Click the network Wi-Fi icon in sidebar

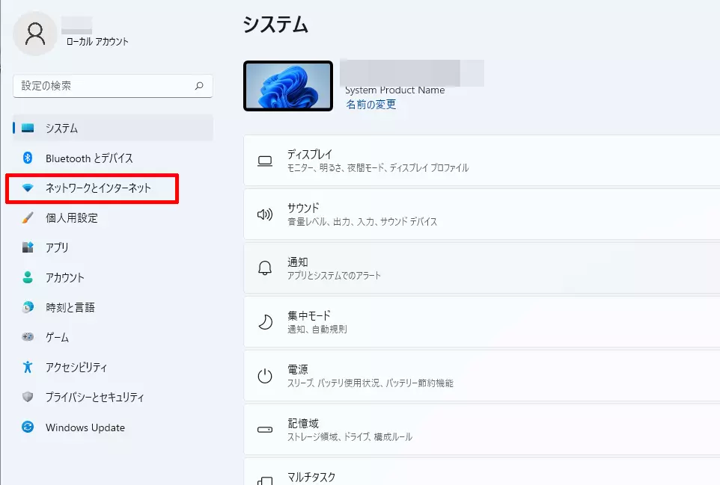(x=28, y=188)
